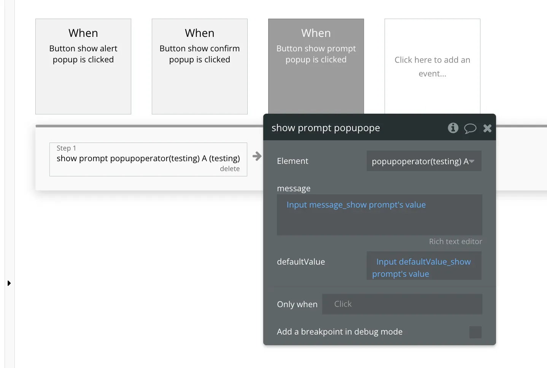
Task: Click the empty panel header area beside the title
Action: coord(413,128)
